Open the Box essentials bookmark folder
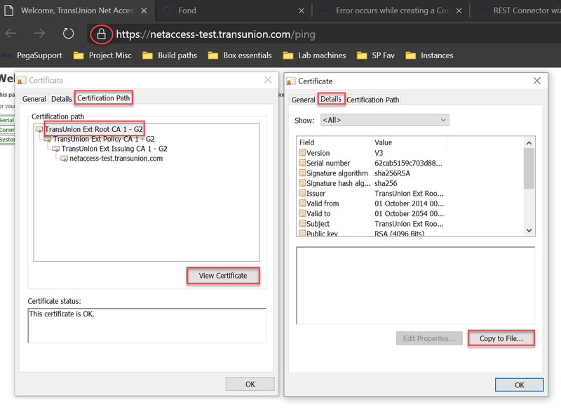Screen dimensions: 561x414 click(240, 55)
